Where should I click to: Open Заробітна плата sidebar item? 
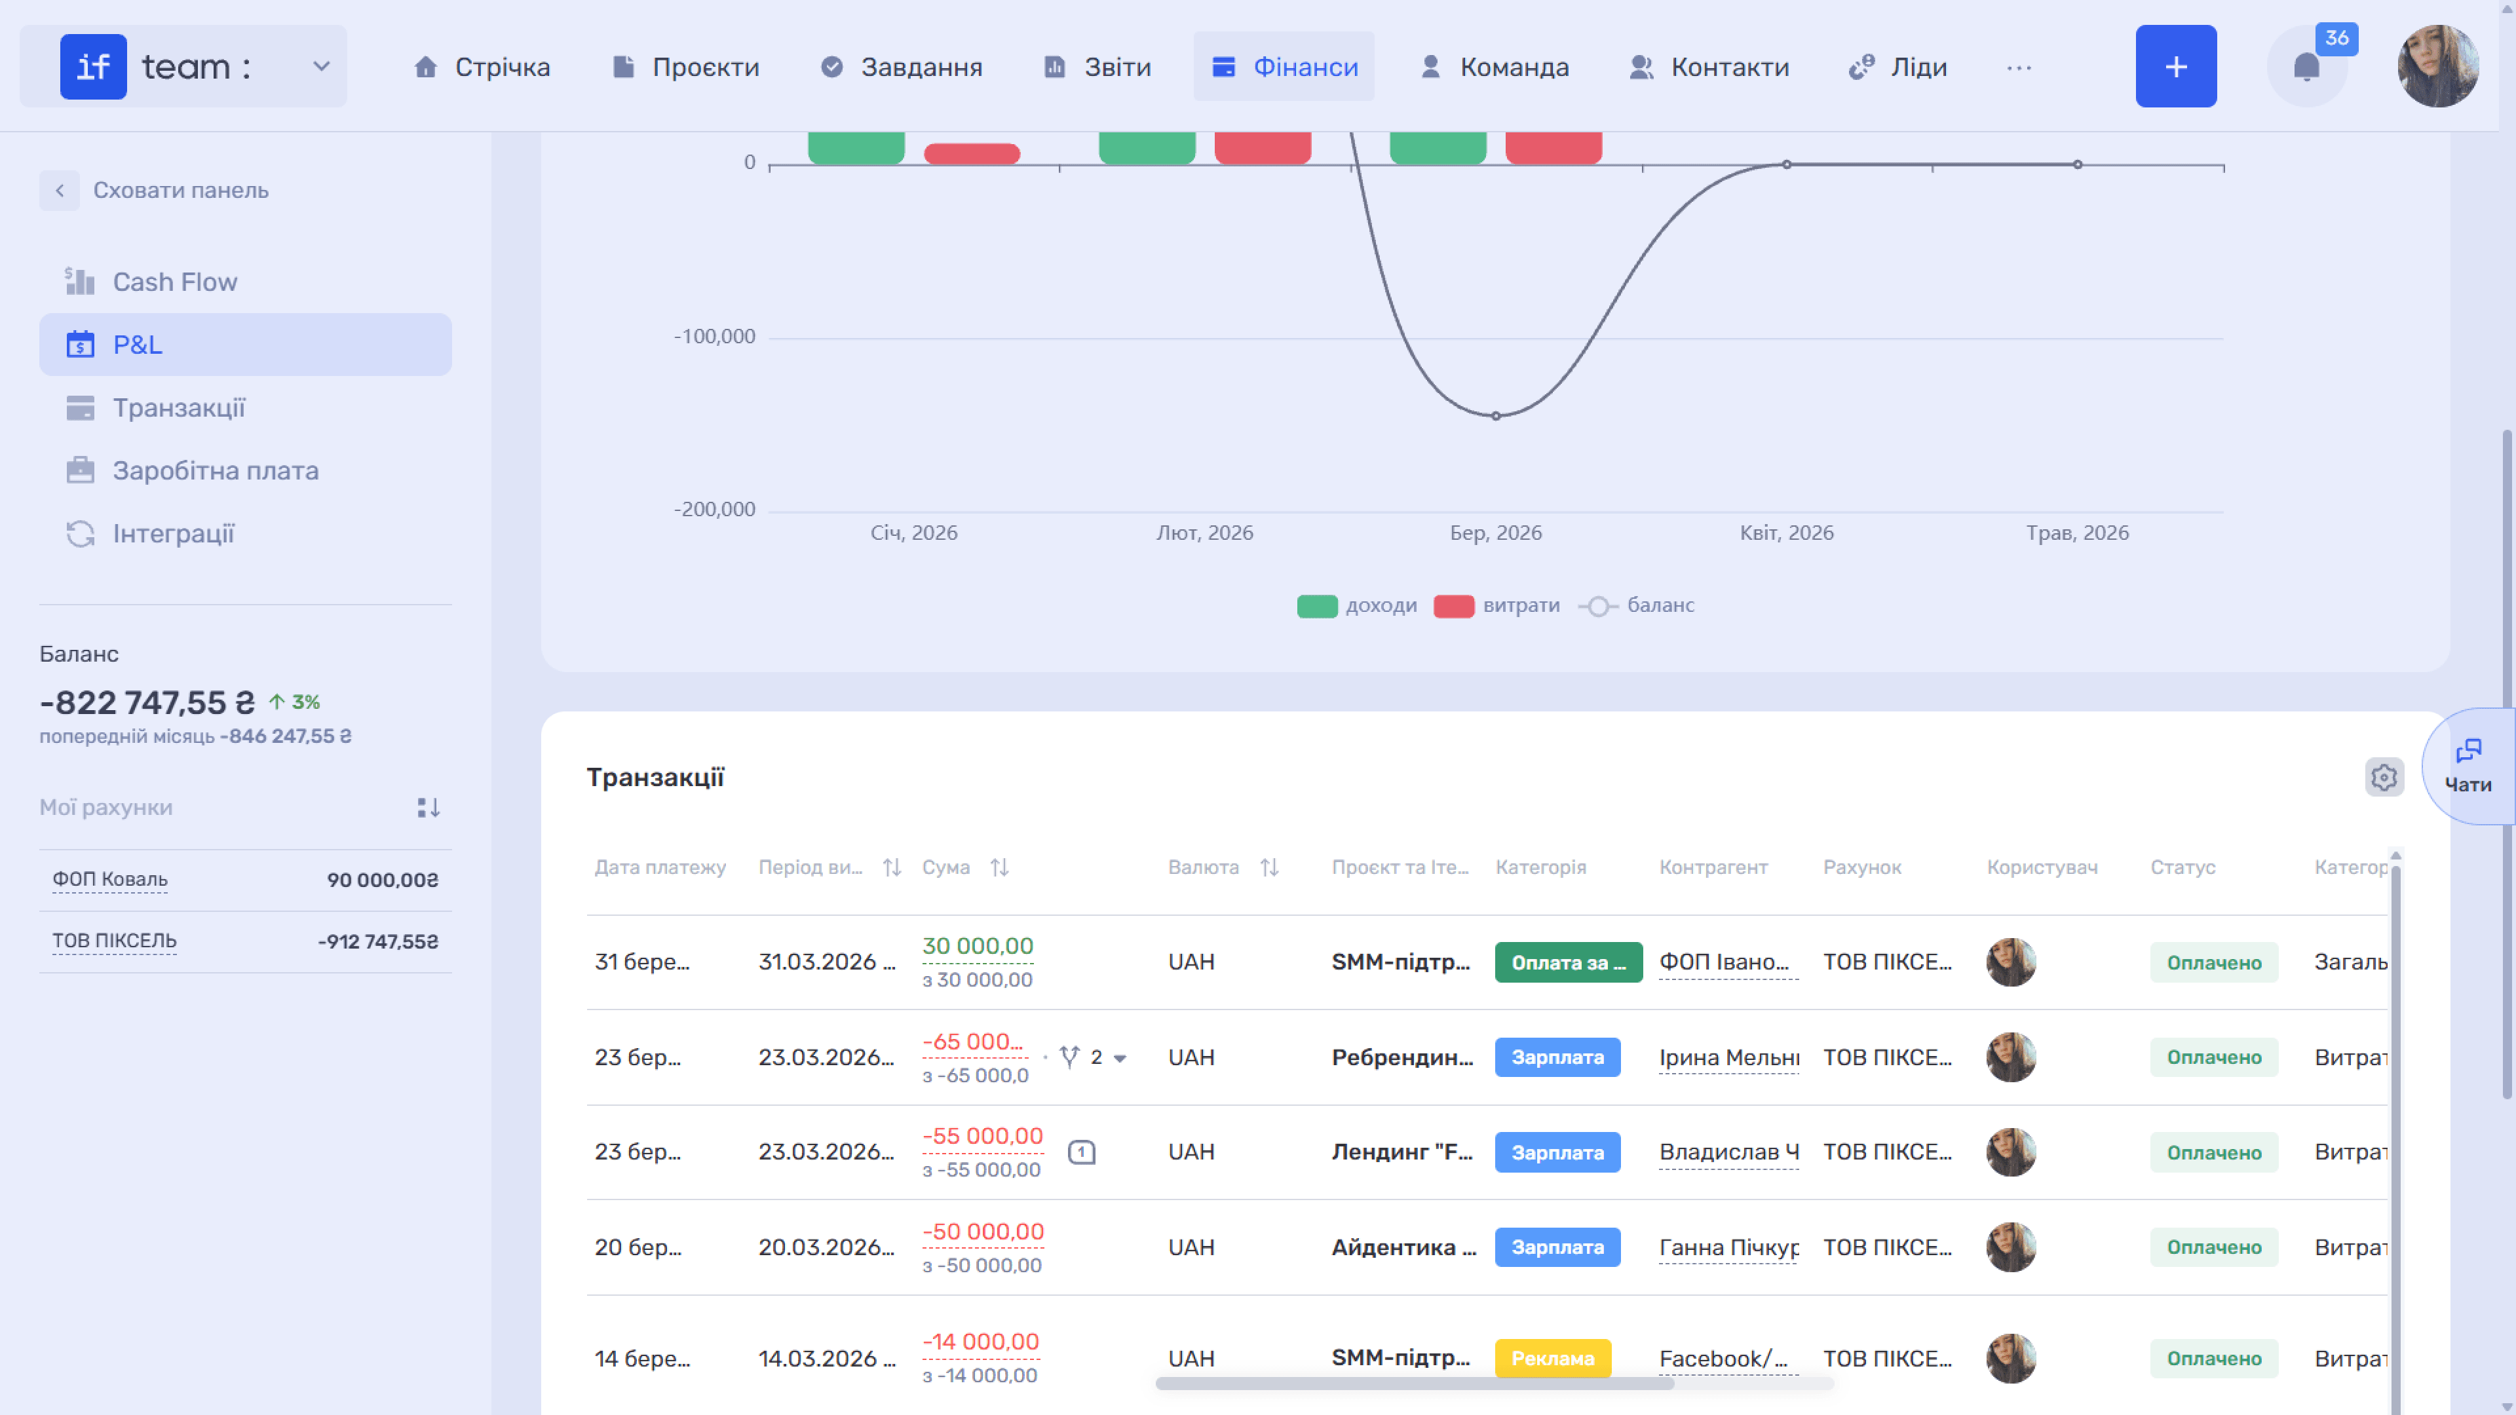point(244,471)
